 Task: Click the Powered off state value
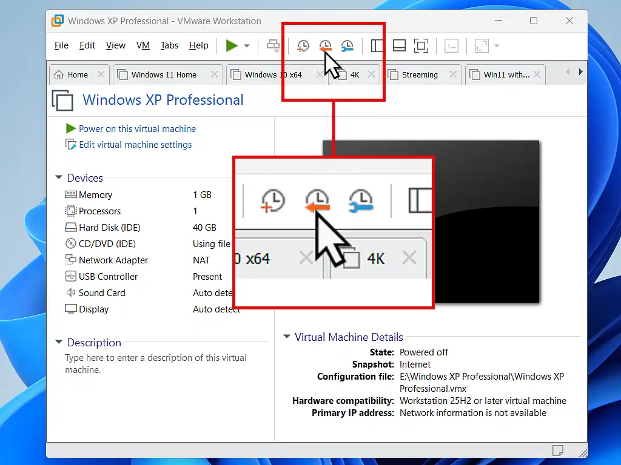tap(424, 352)
